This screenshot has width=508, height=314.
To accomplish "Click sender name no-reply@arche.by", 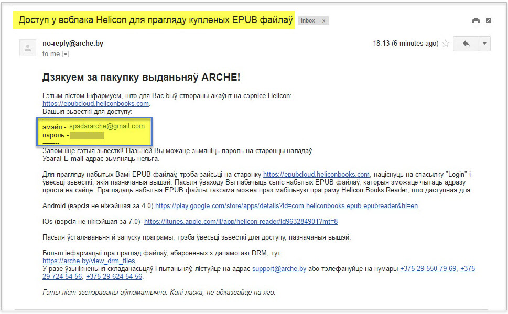I will pyautogui.click(x=72, y=44).
